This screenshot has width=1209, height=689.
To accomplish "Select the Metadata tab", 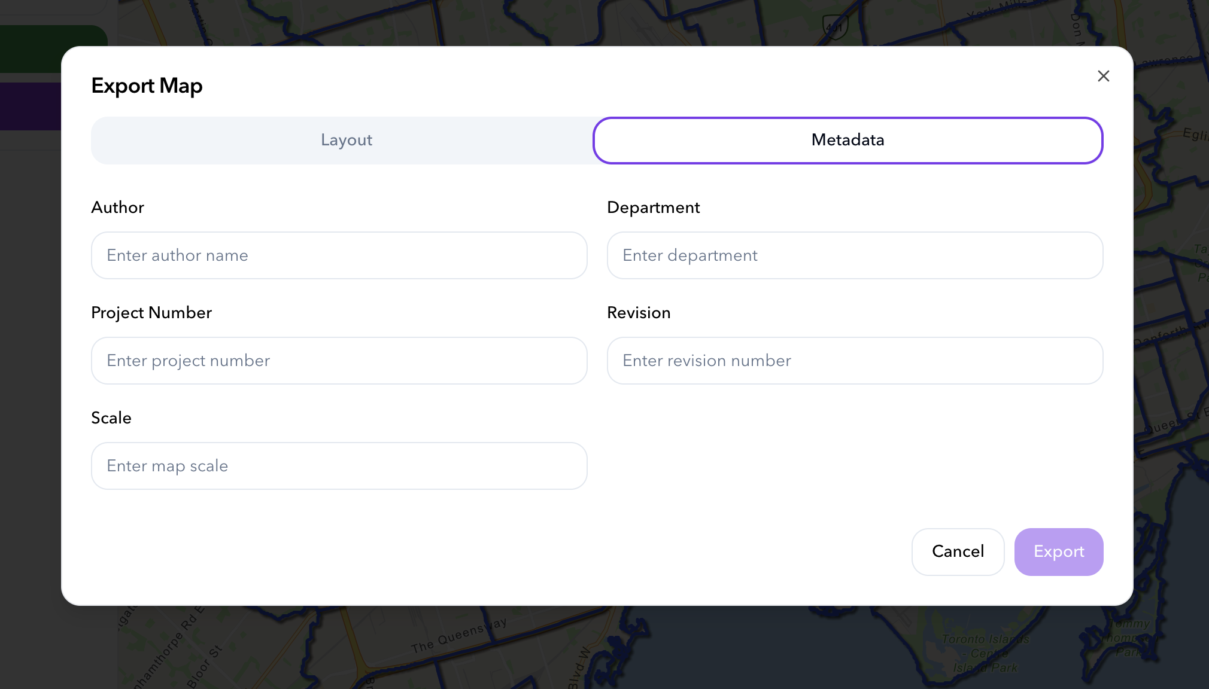I will click(x=847, y=140).
